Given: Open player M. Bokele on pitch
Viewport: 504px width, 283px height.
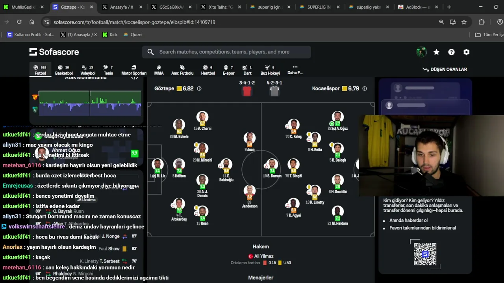Looking at the screenshot, I should [x=179, y=129].
